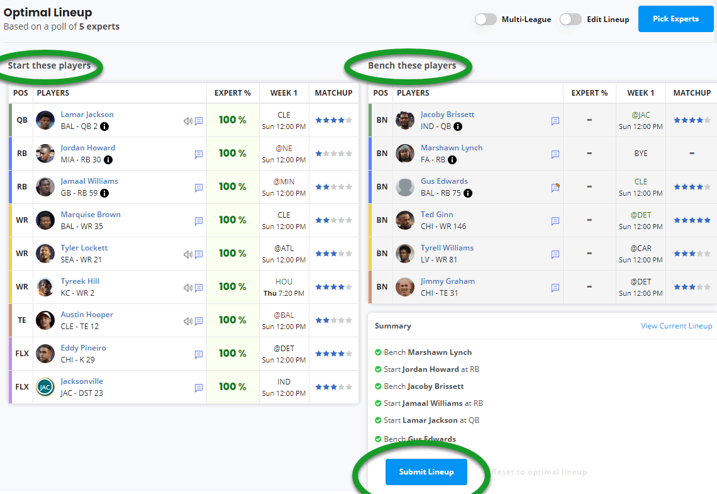Click Tyreek Hill's 'Thu 7:20 PM' game time
717x494 pixels.
point(284,293)
